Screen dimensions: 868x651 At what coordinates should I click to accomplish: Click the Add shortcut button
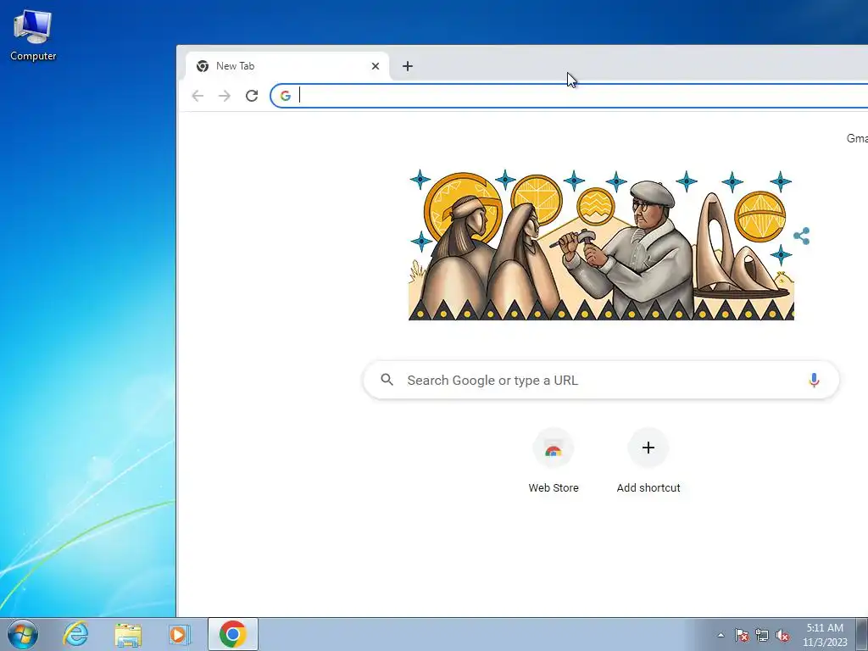[x=648, y=462]
